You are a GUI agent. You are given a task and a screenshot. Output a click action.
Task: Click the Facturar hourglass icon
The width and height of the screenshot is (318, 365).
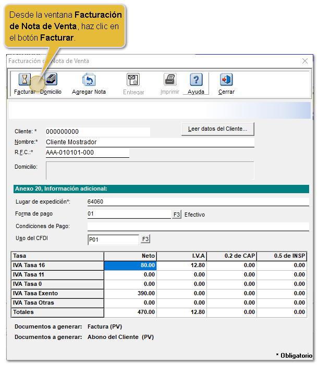pyautogui.click(x=25, y=80)
